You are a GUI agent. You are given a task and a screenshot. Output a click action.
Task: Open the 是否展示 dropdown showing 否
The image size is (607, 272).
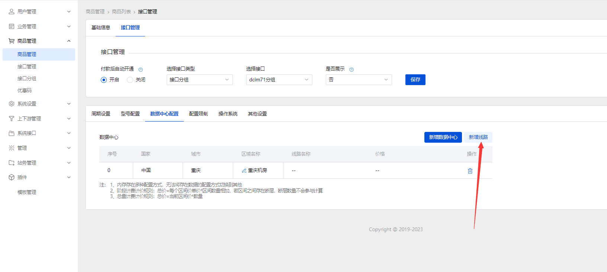tap(359, 80)
